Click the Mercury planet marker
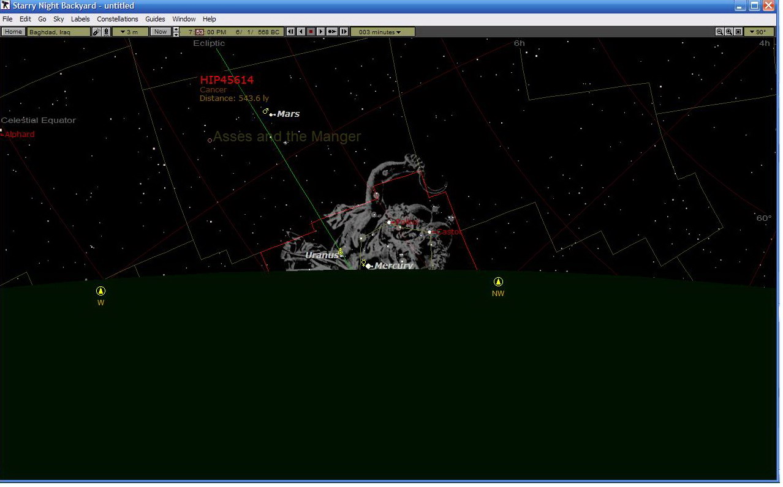The height and width of the screenshot is (487, 783). pos(368,266)
